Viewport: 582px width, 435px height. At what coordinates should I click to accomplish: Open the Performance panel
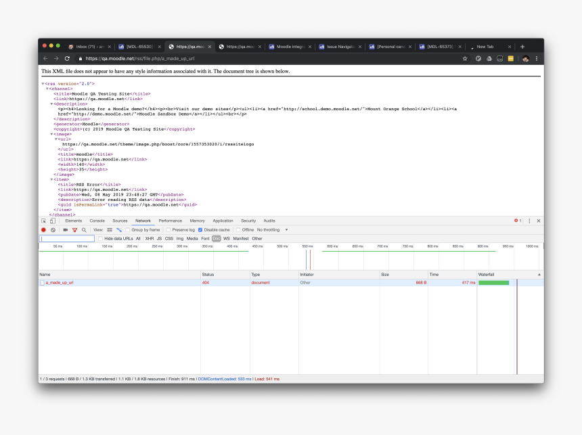(171, 221)
